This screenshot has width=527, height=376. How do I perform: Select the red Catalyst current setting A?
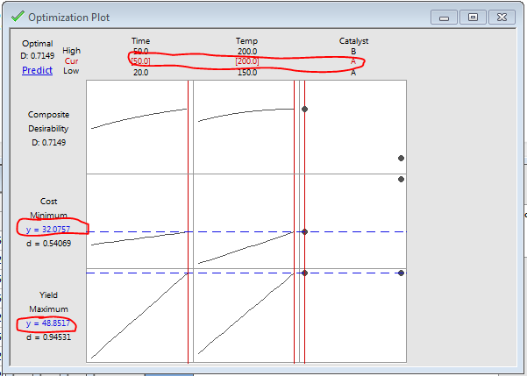click(353, 61)
